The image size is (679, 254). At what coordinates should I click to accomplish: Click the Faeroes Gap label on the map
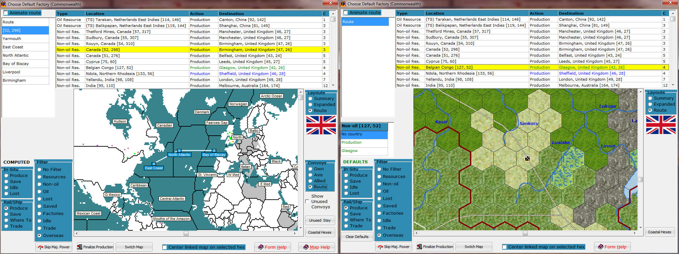pyautogui.click(x=217, y=123)
